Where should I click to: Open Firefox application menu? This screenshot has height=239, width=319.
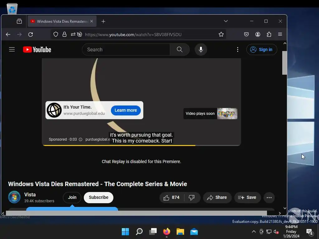click(280, 34)
